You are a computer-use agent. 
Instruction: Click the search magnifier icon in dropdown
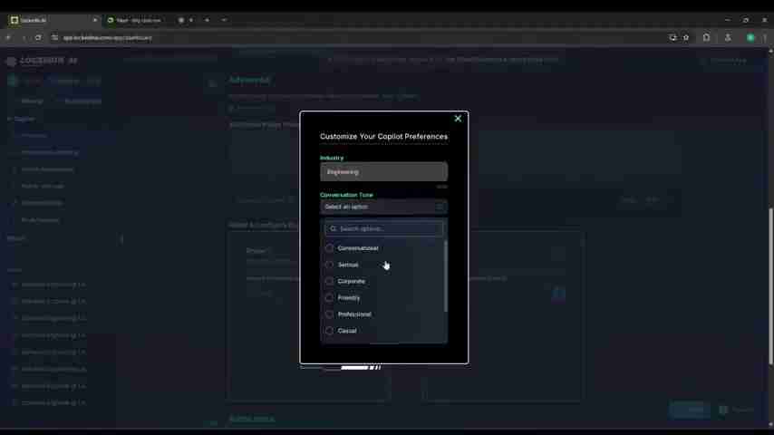click(x=334, y=228)
